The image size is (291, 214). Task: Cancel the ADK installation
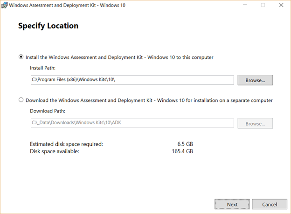click(270, 204)
